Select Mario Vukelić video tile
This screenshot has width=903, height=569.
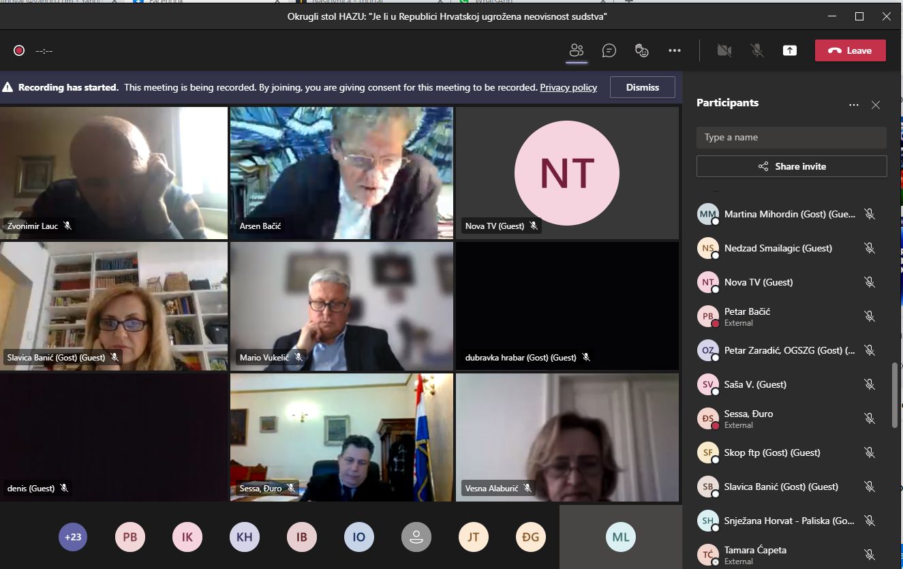[341, 306]
